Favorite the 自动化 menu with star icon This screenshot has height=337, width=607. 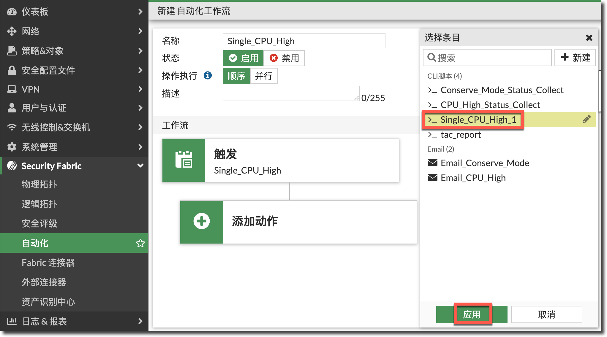pos(140,243)
